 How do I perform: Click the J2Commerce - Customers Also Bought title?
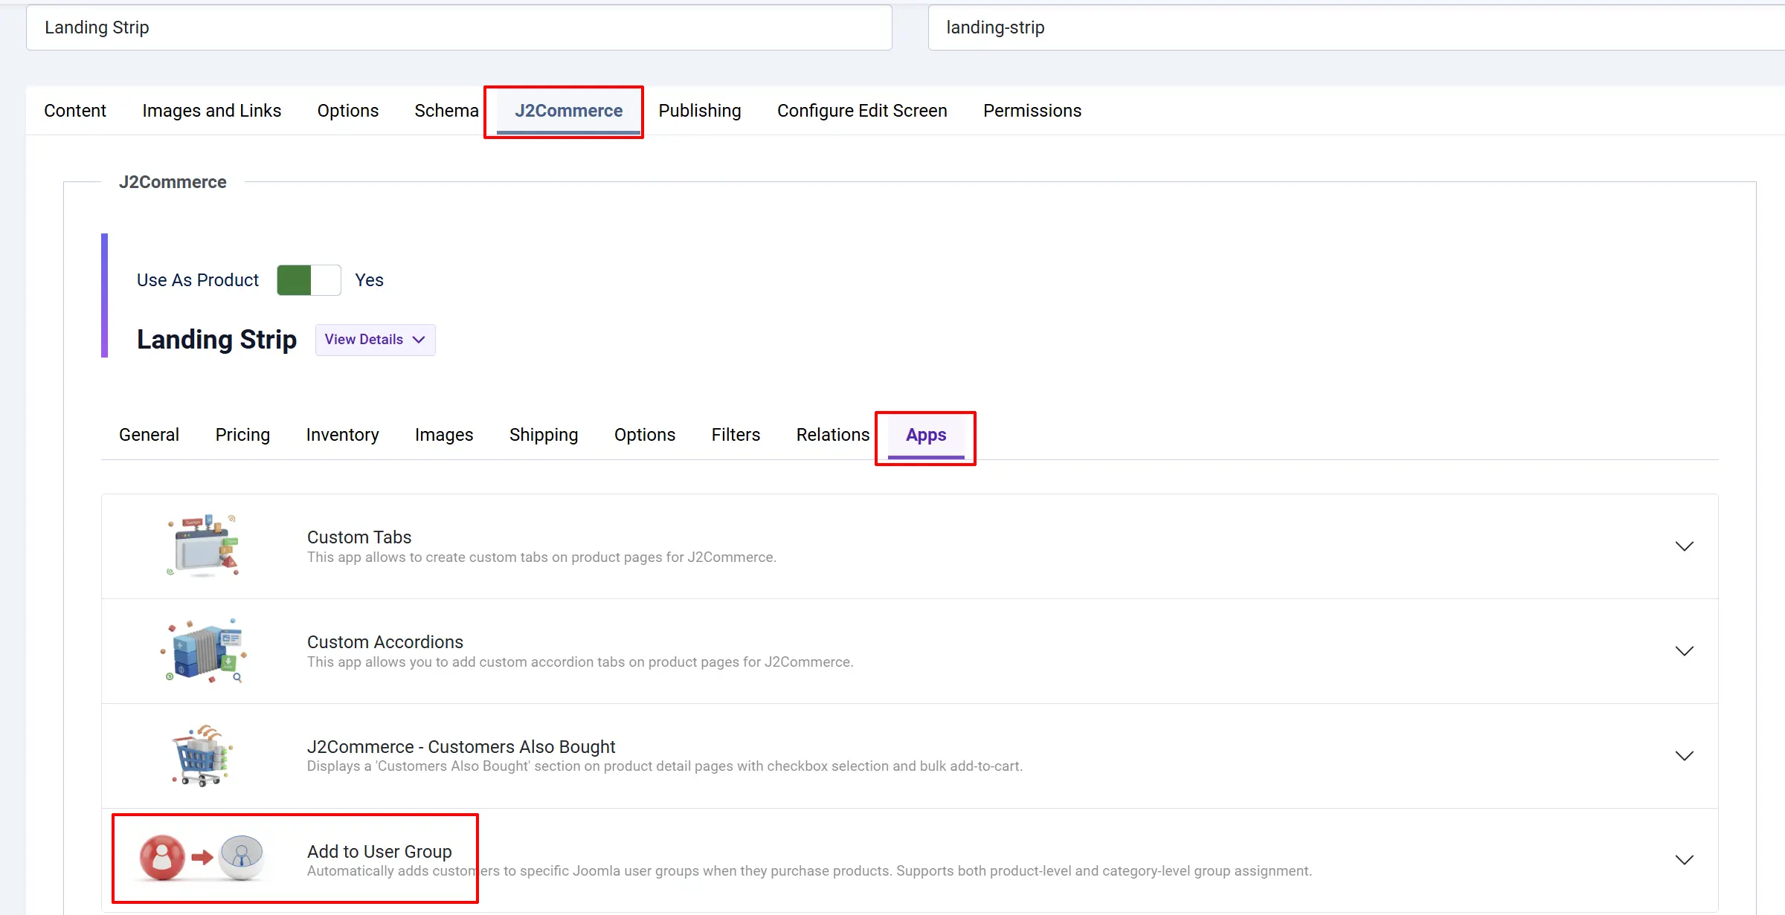click(x=461, y=747)
